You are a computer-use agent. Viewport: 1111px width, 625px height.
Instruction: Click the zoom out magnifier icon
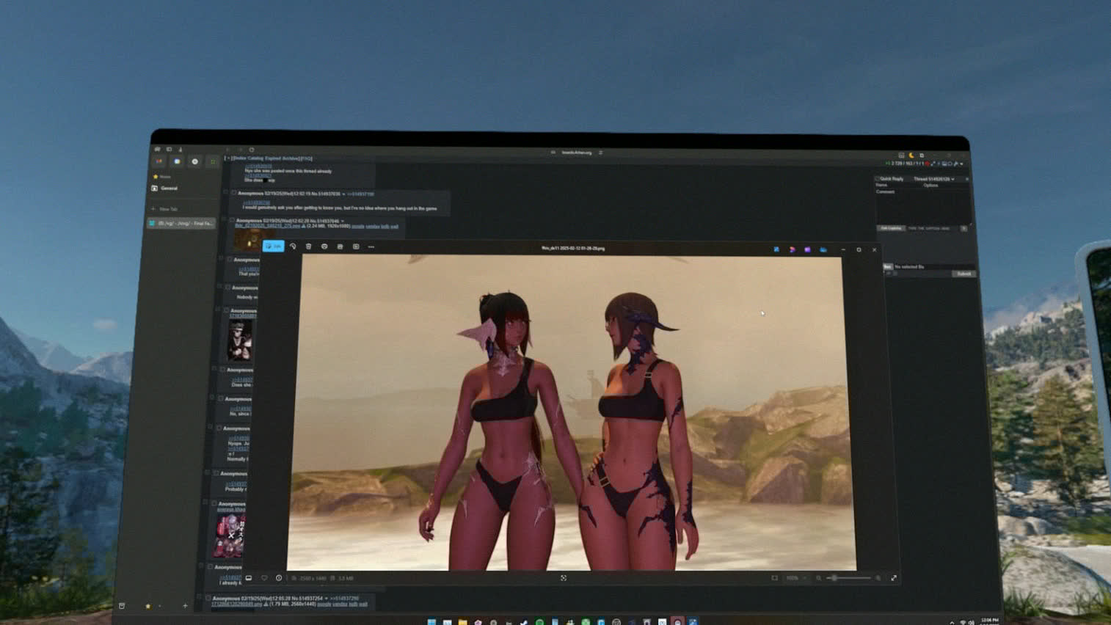pyautogui.click(x=819, y=578)
